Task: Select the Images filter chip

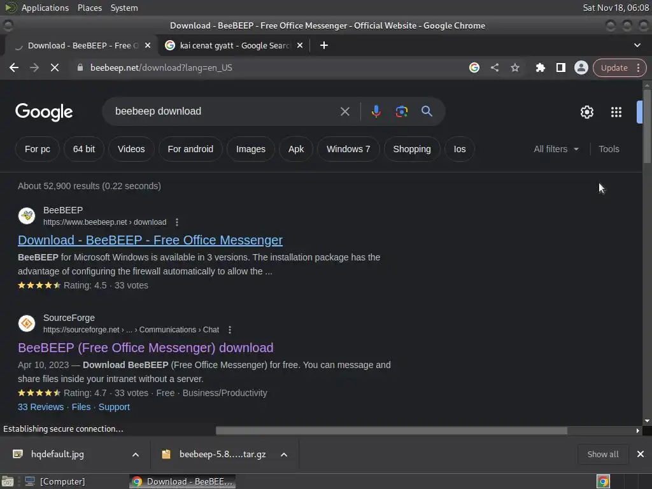Action: coord(251,149)
